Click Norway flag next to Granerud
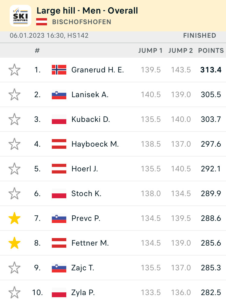 click(59, 70)
